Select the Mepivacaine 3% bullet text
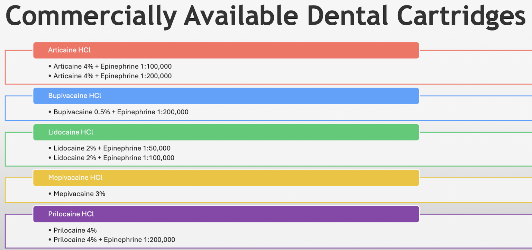The image size is (532, 250). (x=79, y=194)
